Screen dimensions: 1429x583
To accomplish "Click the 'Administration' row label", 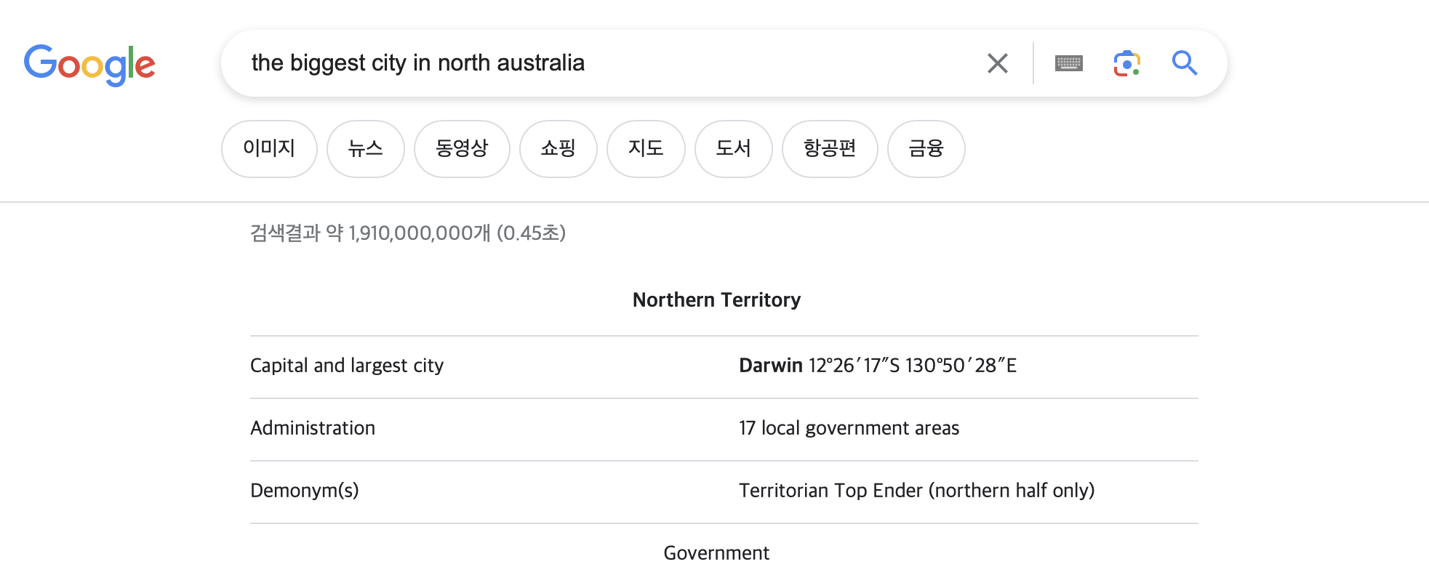I will (x=313, y=427).
